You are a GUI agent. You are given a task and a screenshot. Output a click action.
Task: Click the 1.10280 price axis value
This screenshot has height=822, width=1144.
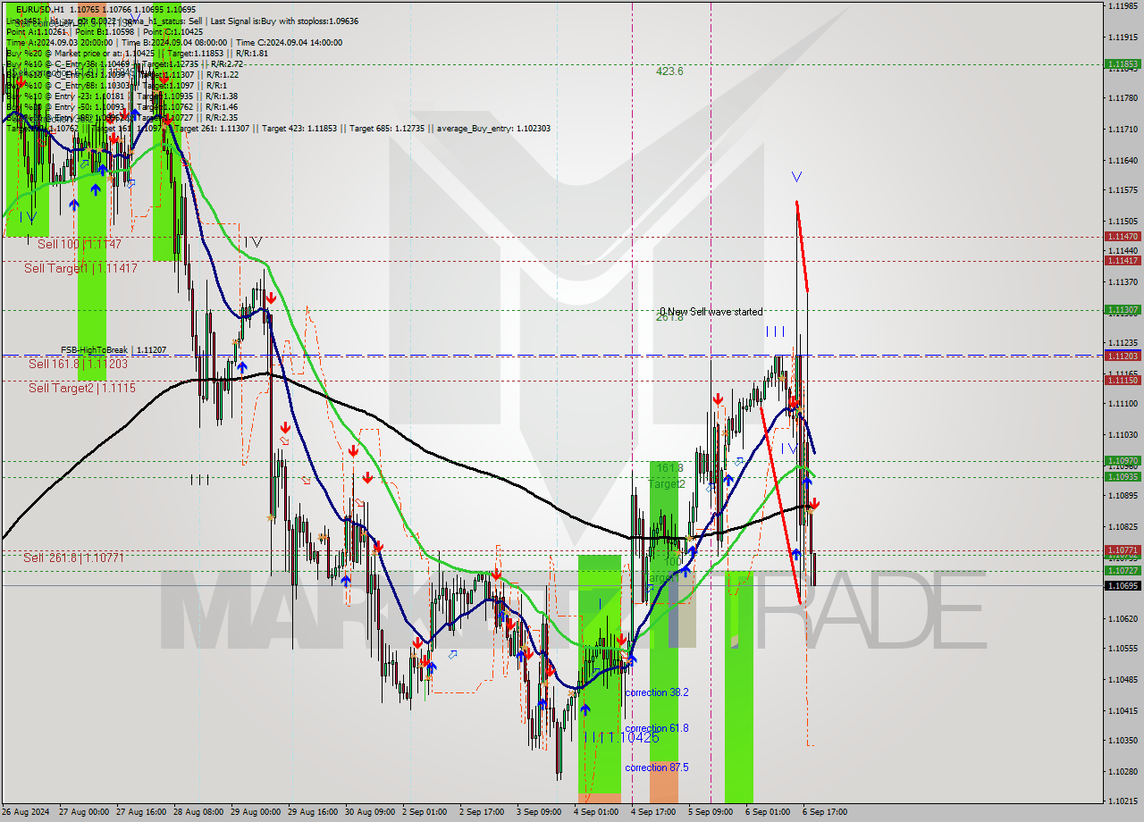click(1123, 771)
